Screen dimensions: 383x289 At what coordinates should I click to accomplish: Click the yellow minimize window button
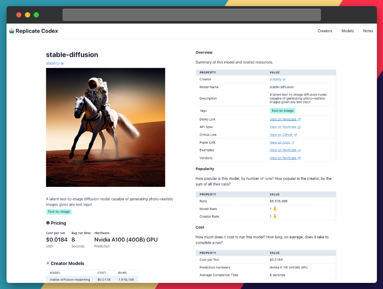click(28, 15)
